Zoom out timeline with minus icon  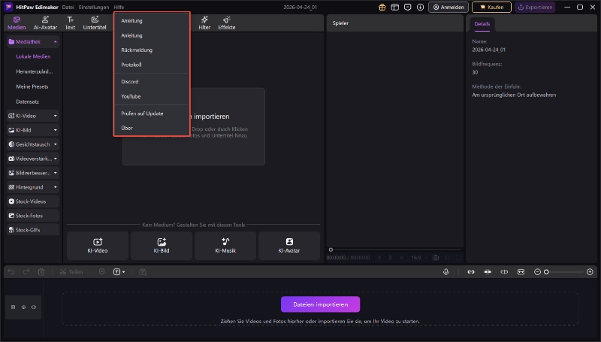pos(537,272)
